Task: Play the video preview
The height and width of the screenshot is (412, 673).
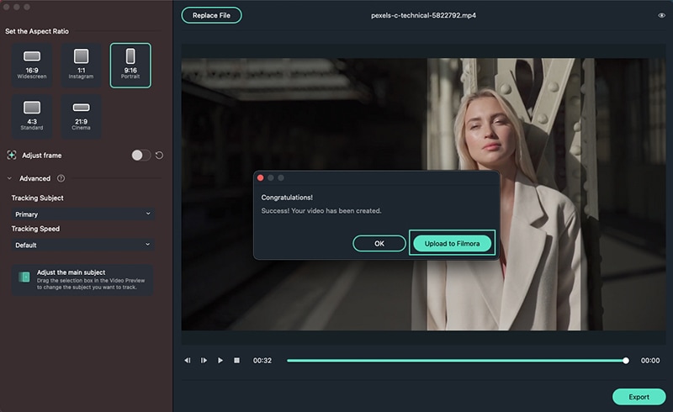Action: point(220,361)
